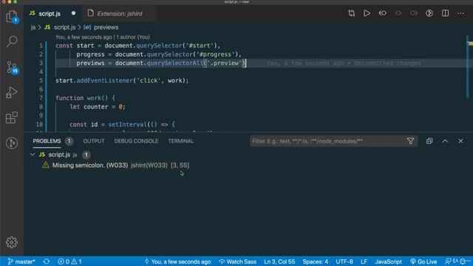Viewport: 473px width, 266px height.
Task: Click the collapse all icon in Problems panel
Action: 429,141
